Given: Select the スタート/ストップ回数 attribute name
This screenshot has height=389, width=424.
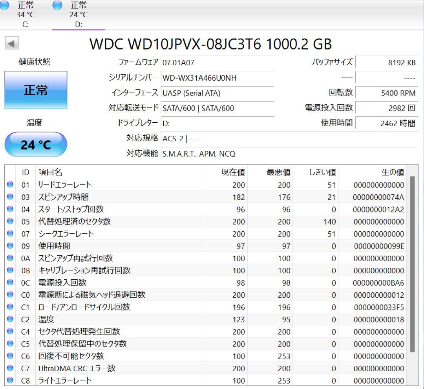Looking at the screenshot, I should point(71,209).
